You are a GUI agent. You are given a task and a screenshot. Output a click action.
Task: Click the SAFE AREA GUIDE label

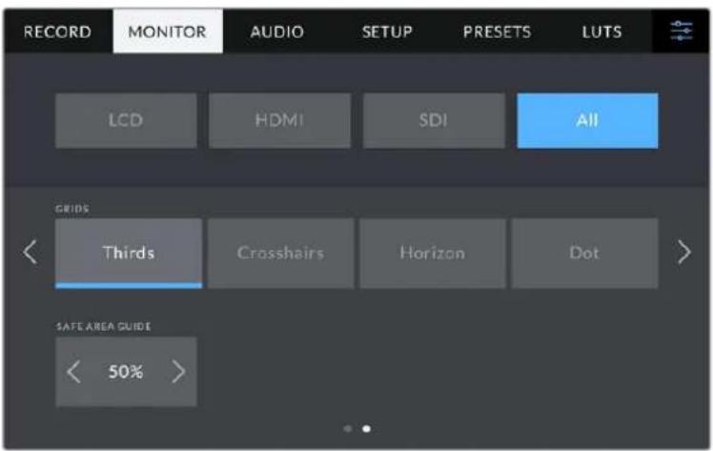click(103, 326)
